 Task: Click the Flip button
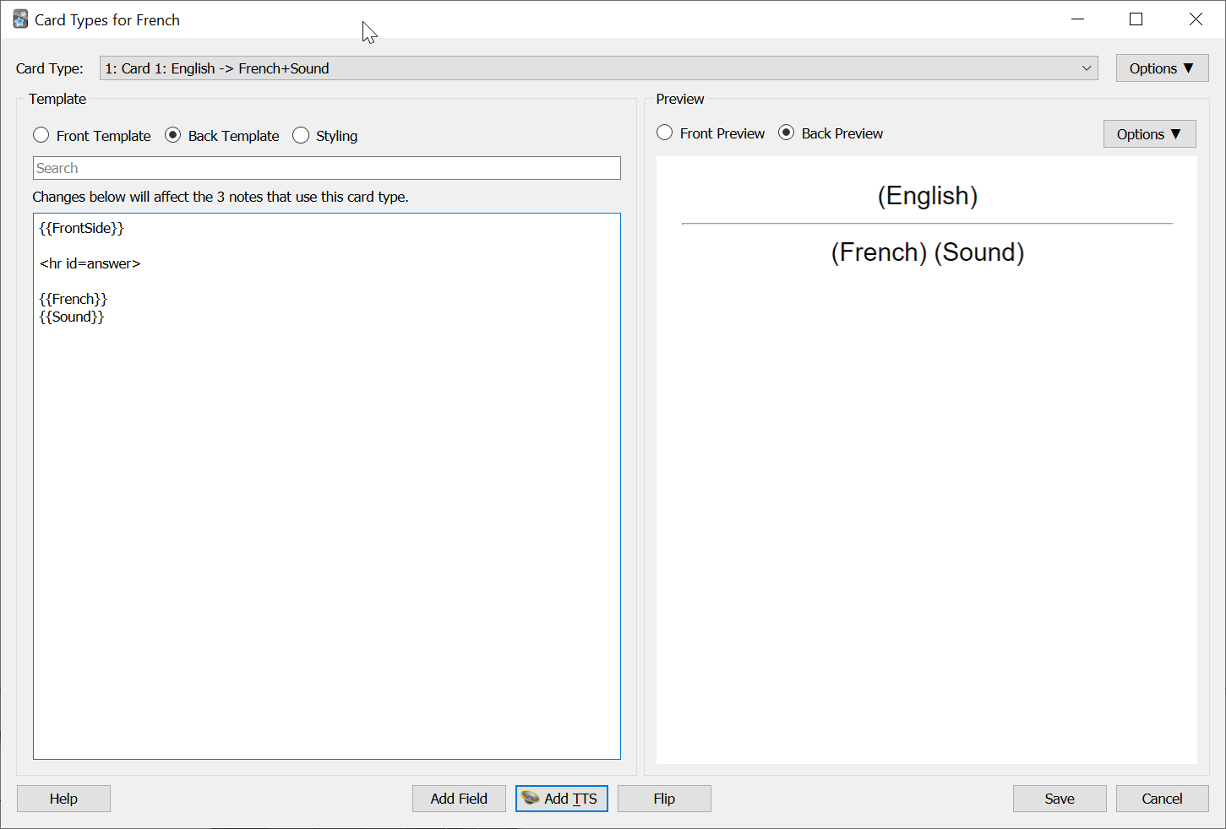(664, 798)
